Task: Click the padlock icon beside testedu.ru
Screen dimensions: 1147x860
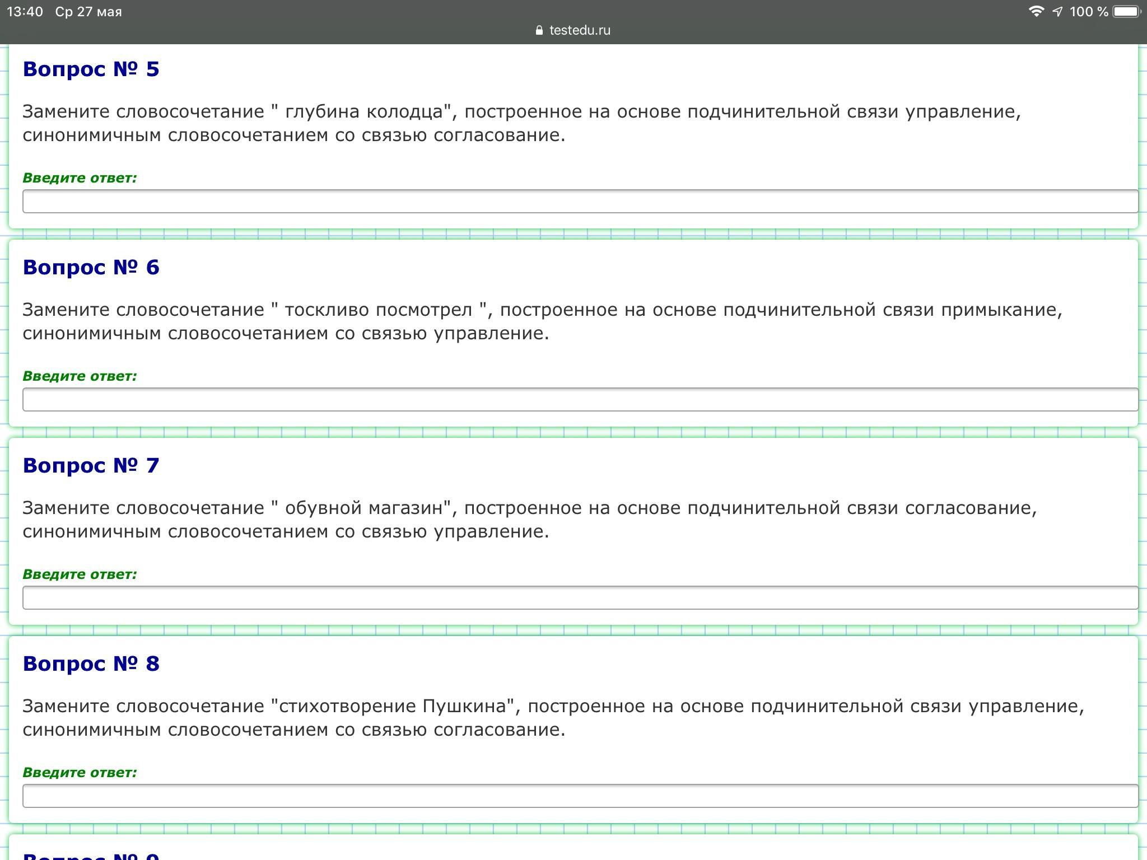Action: [x=539, y=30]
